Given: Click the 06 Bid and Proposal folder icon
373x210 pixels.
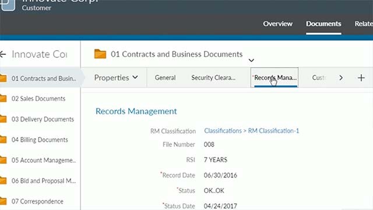Looking at the screenshot, I should (3, 180).
